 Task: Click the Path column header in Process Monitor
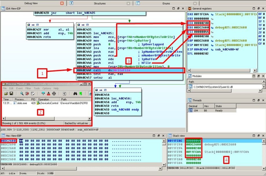coord(75,99)
